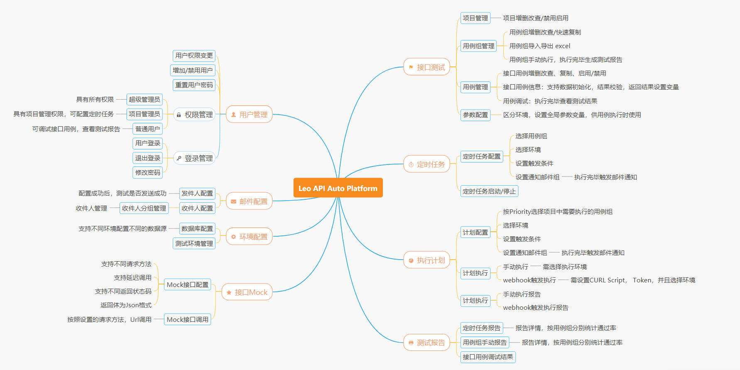Click the 用例组管理 sub-node
The width and height of the screenshot is (740, 370).
tap(478, 46)
